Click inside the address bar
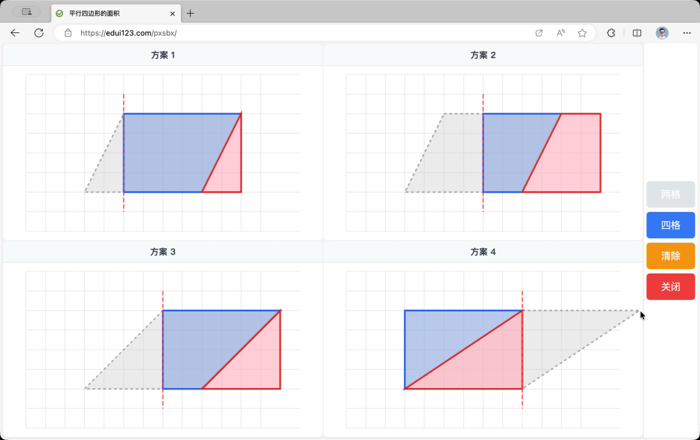 point(259,32)
